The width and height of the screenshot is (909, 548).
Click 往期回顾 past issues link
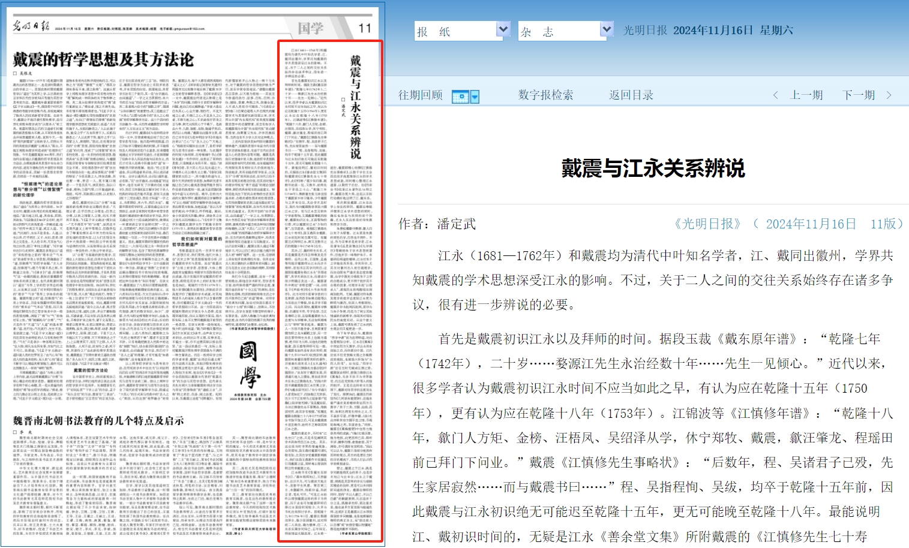(420, 95)
